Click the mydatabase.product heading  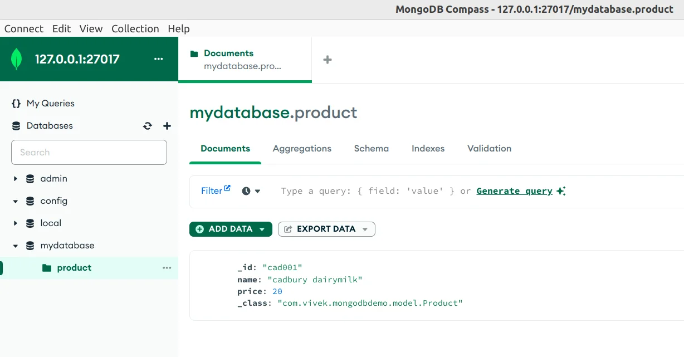pos(273,113)
